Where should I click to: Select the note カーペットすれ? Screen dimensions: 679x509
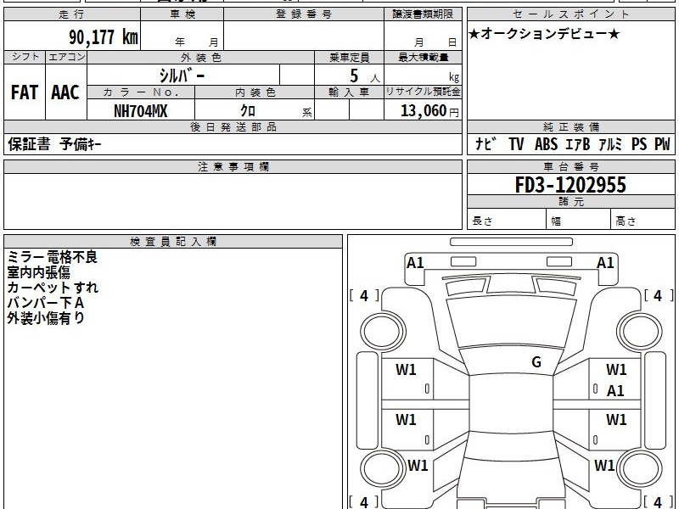[x=53, y=288]
